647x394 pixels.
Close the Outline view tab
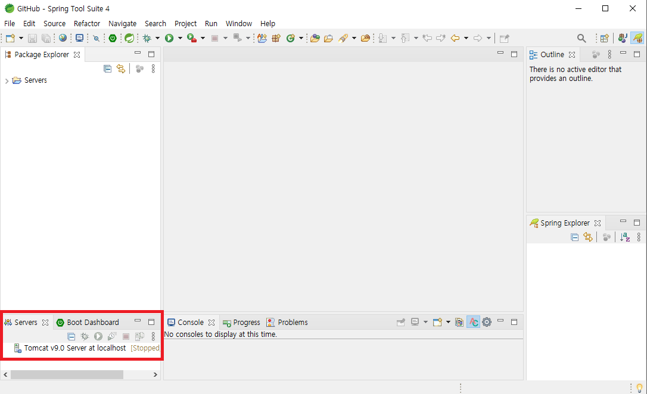572,54
